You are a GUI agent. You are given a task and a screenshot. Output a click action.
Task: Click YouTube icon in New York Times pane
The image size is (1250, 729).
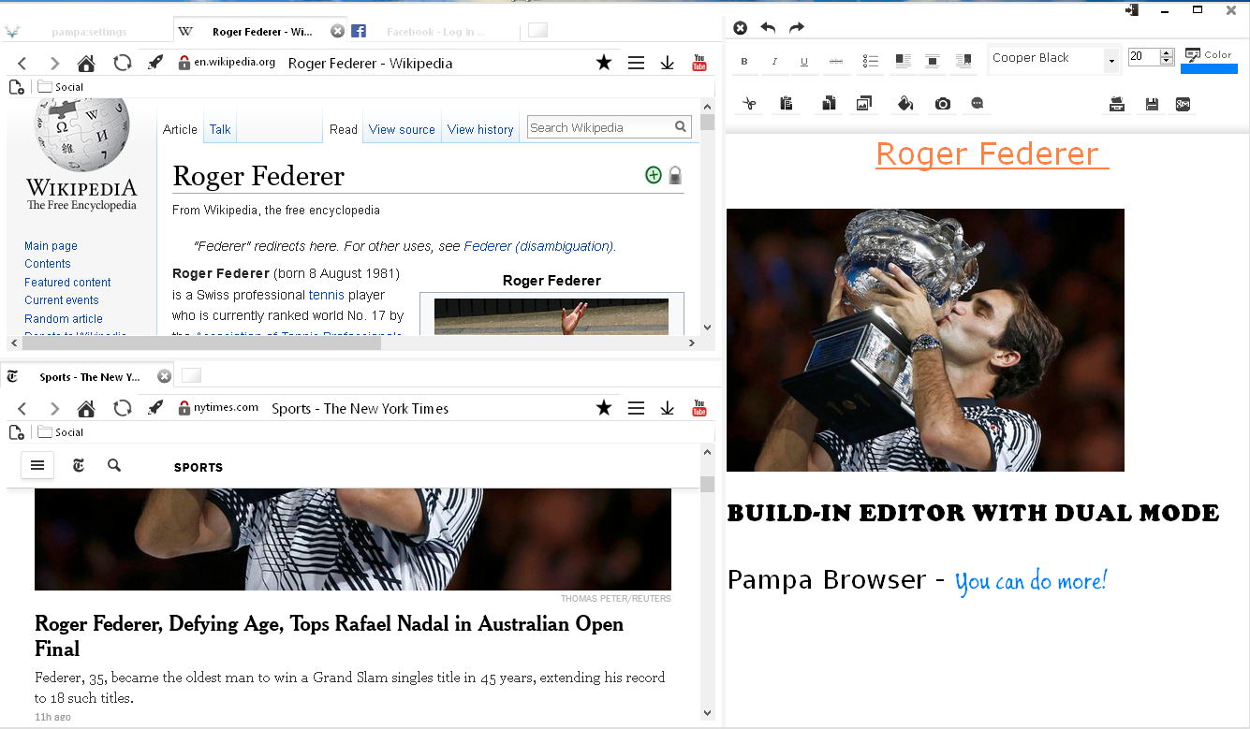click(699, 408)
